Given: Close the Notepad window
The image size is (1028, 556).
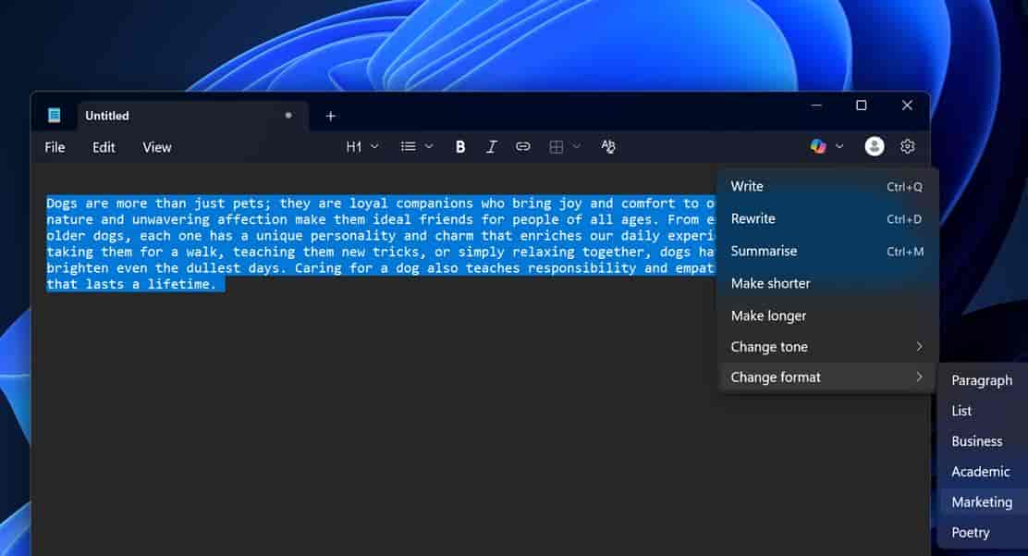Looking at the screenshot, I should pos(908,105).
